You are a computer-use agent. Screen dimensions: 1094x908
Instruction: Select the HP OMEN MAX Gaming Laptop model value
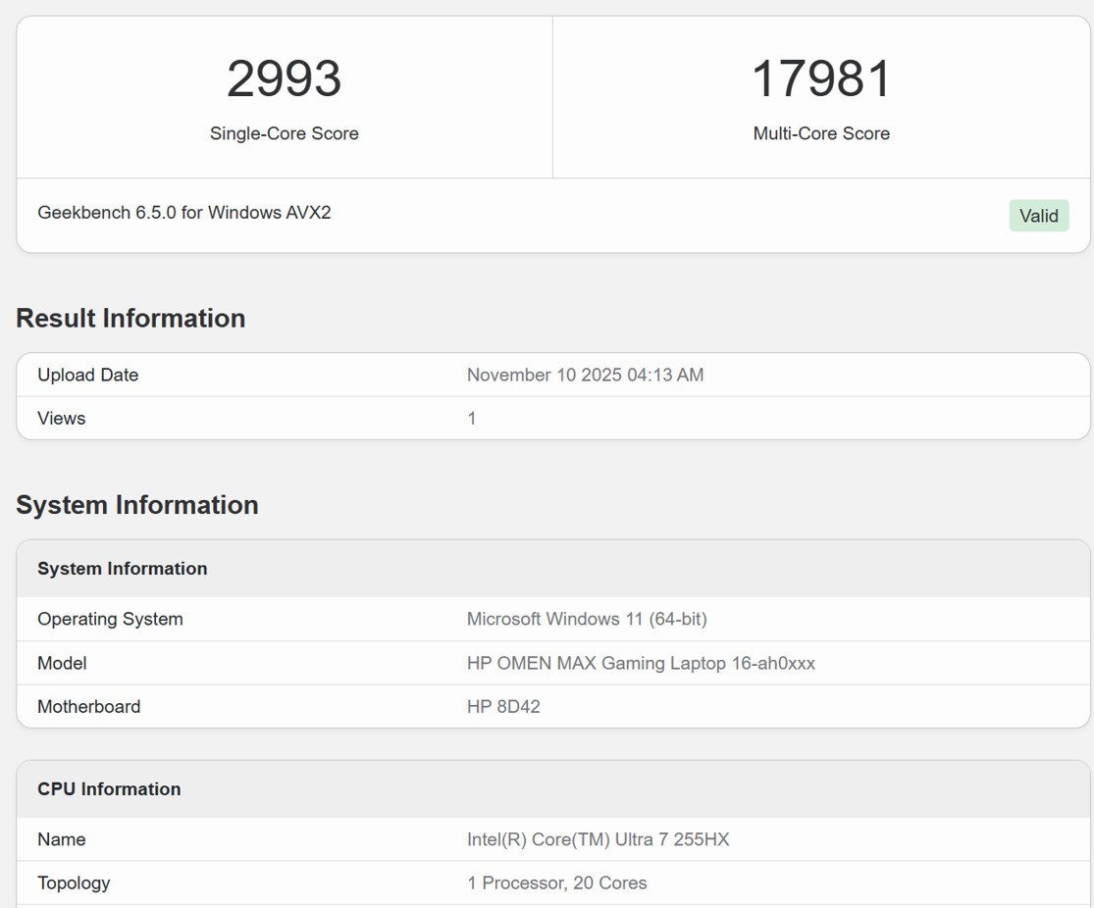pyautogui.click(x=641, y=663)
